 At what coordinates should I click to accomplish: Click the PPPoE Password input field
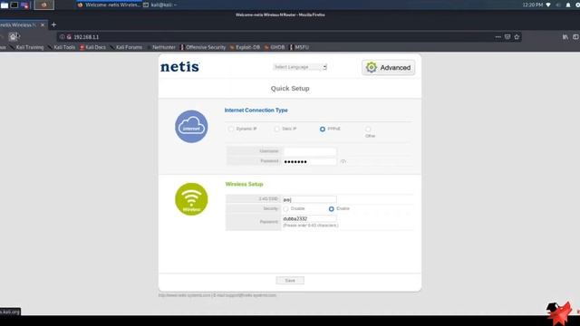coord(310,161)
